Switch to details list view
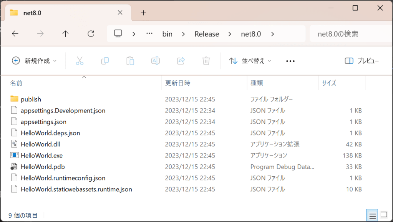This screenshot has height=222, width=393. point(372,215)
